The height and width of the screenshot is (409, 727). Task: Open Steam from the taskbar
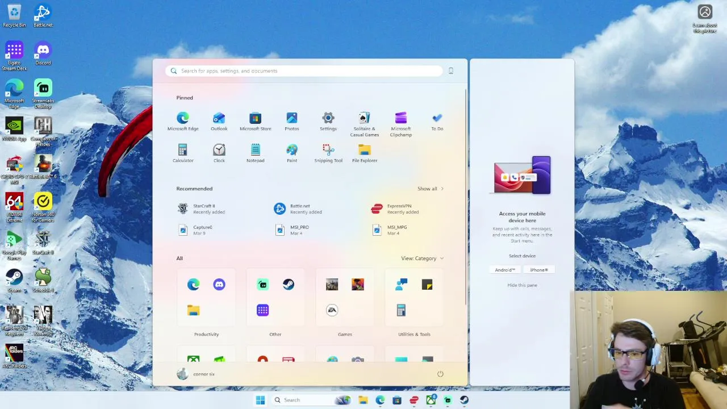point(465,400)
